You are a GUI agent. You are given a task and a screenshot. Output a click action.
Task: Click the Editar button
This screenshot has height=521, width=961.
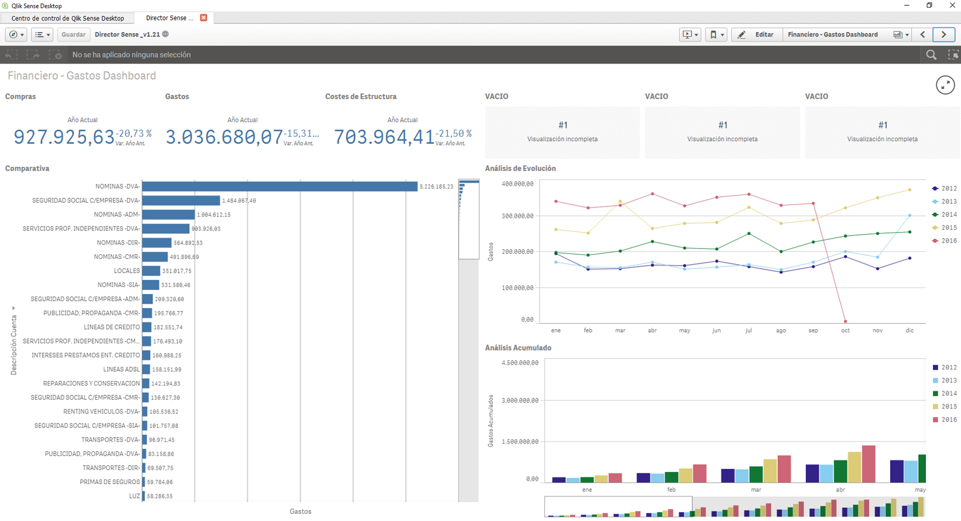click(757, 35)
